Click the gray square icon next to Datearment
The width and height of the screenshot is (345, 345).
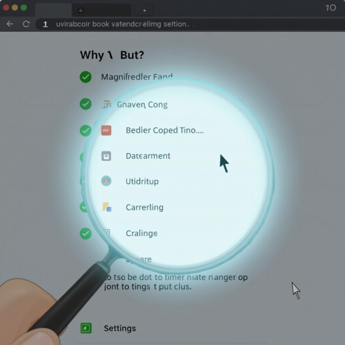pos(106,156)
